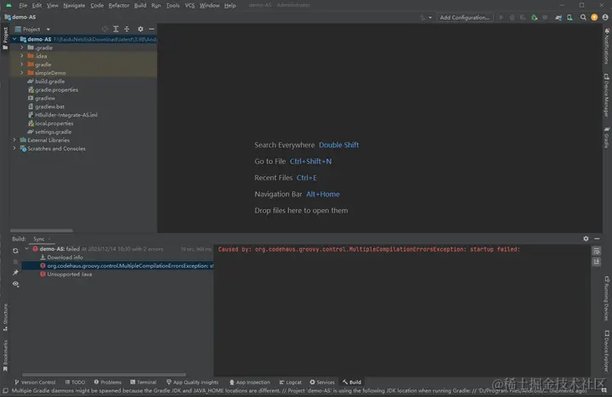Minimize the Build panel with minus icon
Viewport: 612px width, 397px height.
[x=597, y=239]
